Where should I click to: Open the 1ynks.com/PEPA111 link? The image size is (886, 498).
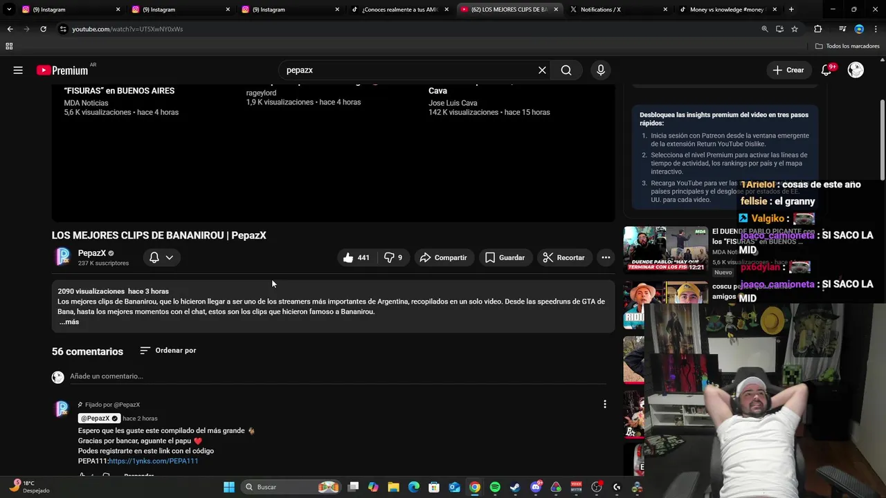[x=154, y=461]
